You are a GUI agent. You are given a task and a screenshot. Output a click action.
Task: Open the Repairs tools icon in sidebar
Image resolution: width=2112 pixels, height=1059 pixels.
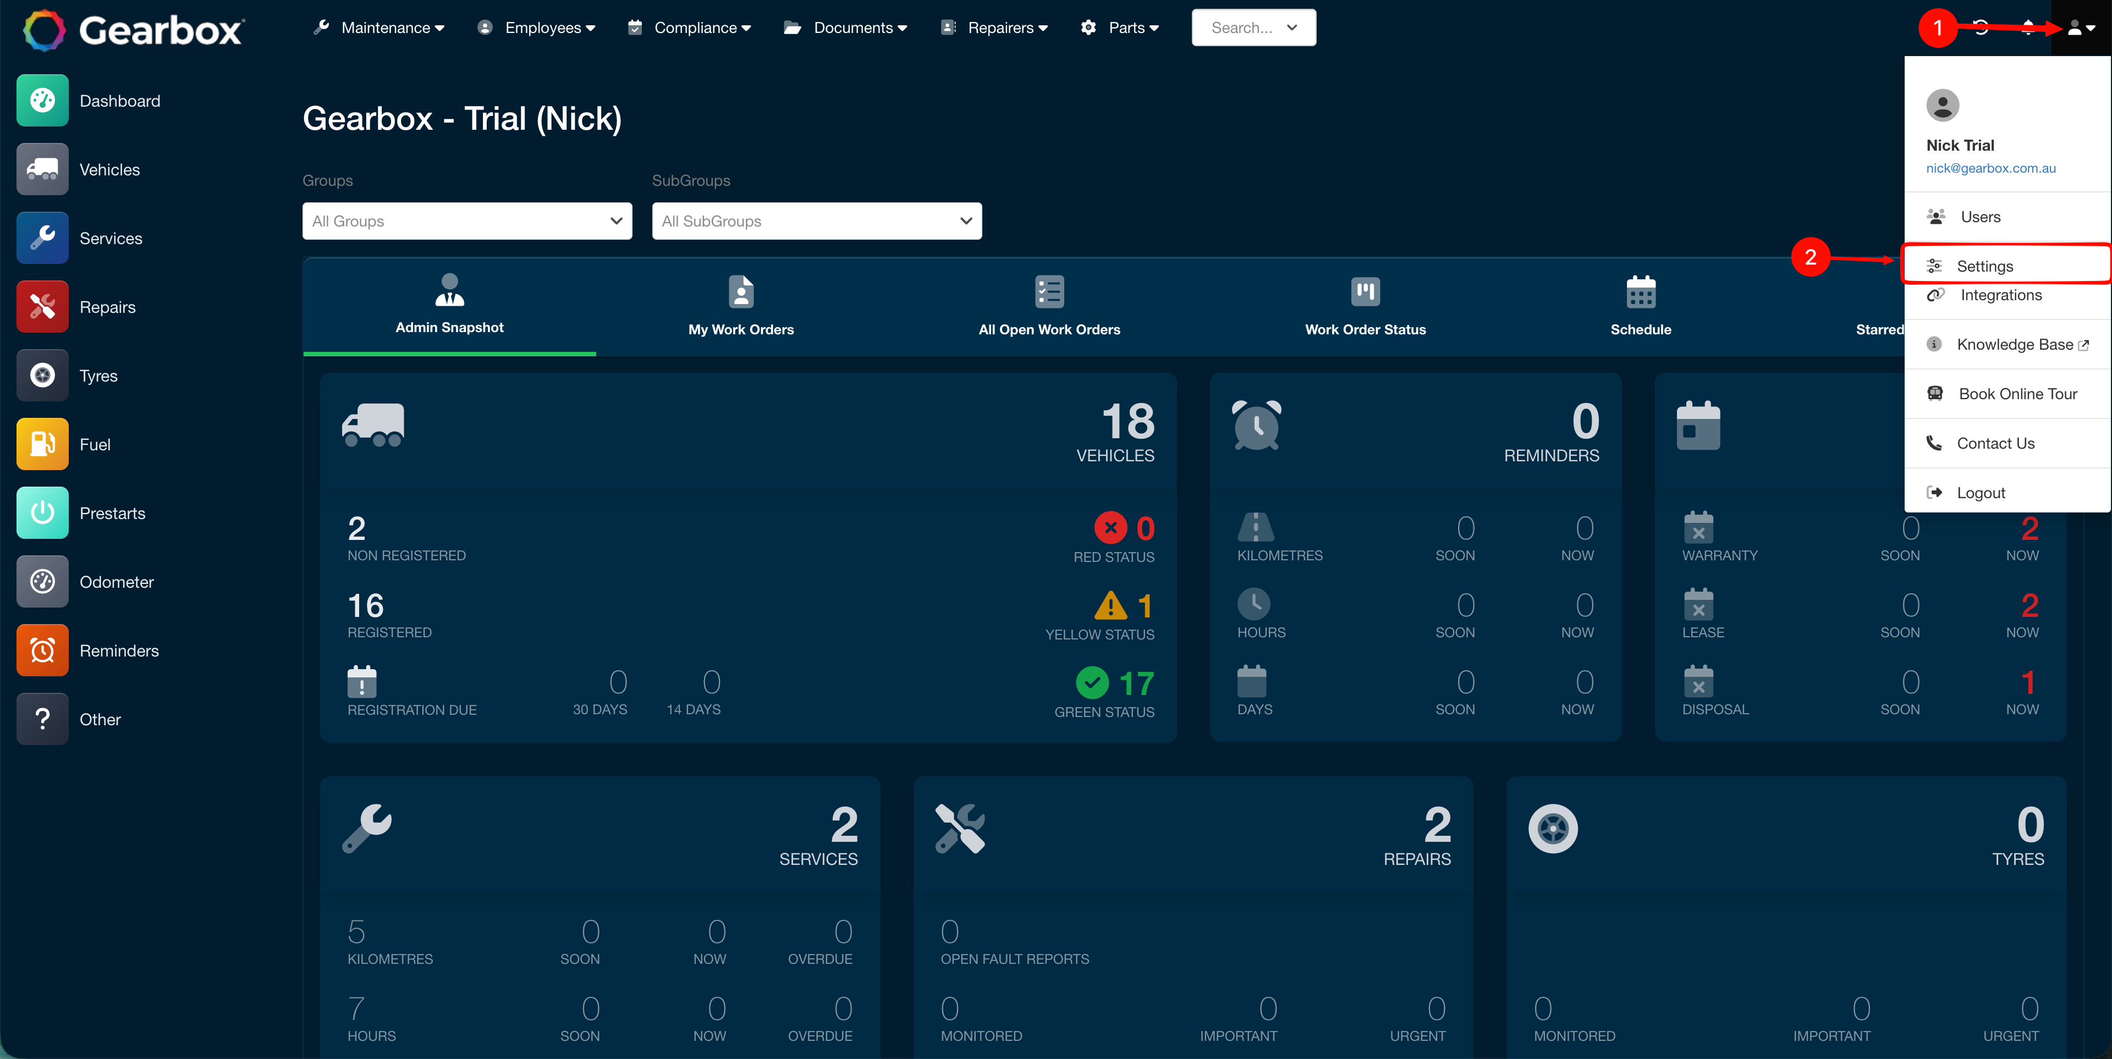pyautogui.click(x=43, y=307)
